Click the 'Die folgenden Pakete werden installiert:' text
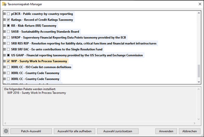 [30, 89]
